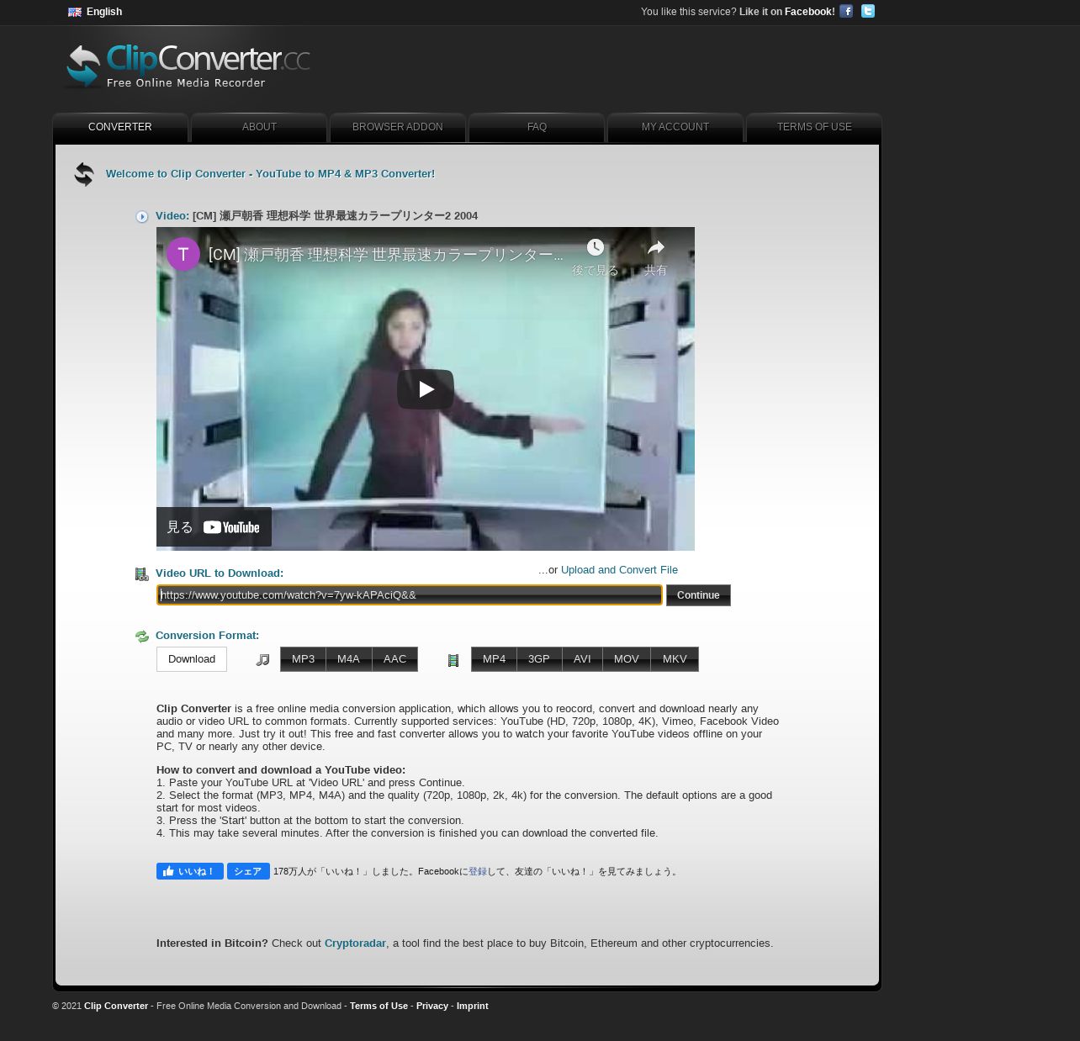Click the Twitter icon in top bar
This screenshot has width=1080, height=1041.
click(868, 11)
